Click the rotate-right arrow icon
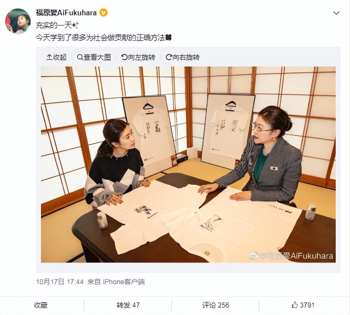The width and height of the screenshot is (350, 315). (169, 57)
